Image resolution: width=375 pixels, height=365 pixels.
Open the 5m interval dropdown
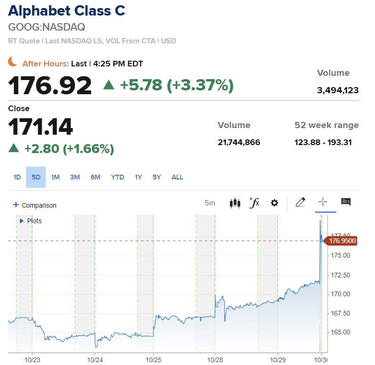pyautogui.click(x=210, y=203)
